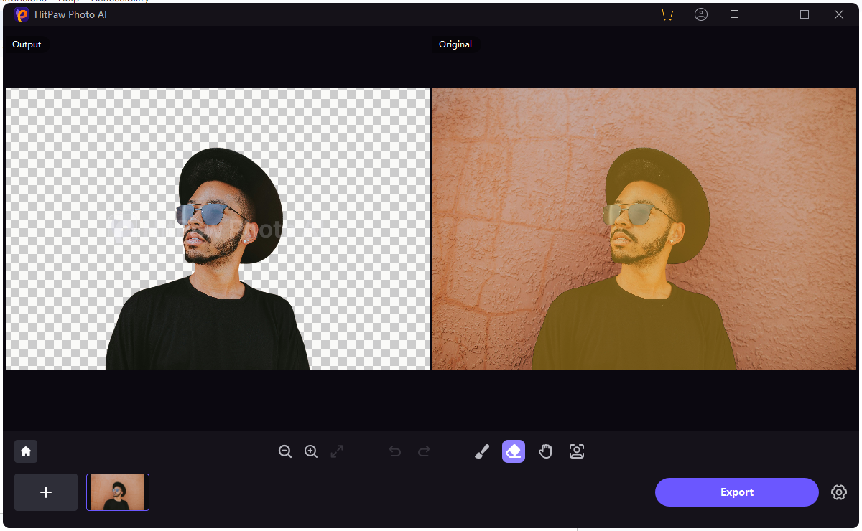The image size is (862, 531).
Task: Minimize the HitPaw Photo AI window
Action: (770, 14)
